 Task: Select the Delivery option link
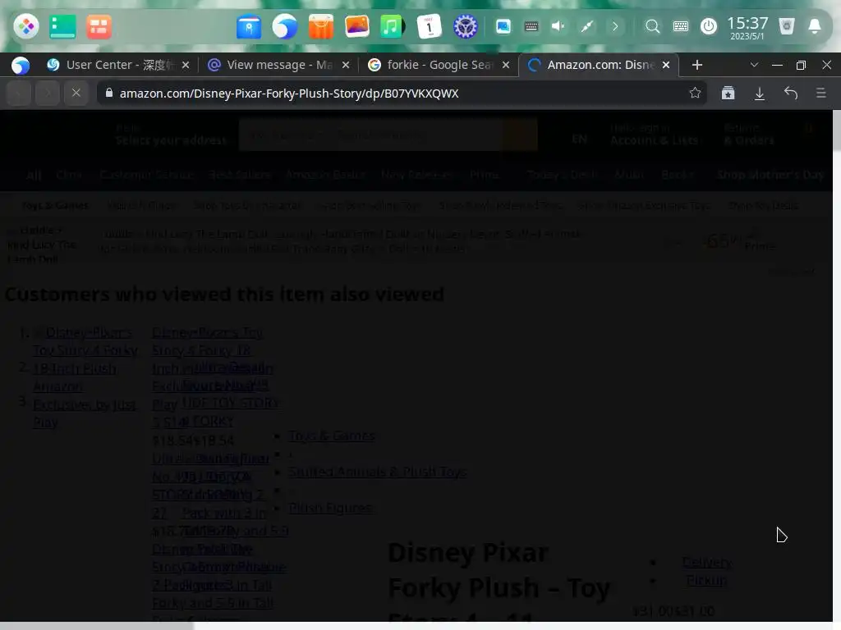tap(707, 562)
